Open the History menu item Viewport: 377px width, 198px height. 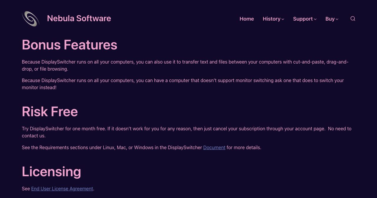point(272,19)
